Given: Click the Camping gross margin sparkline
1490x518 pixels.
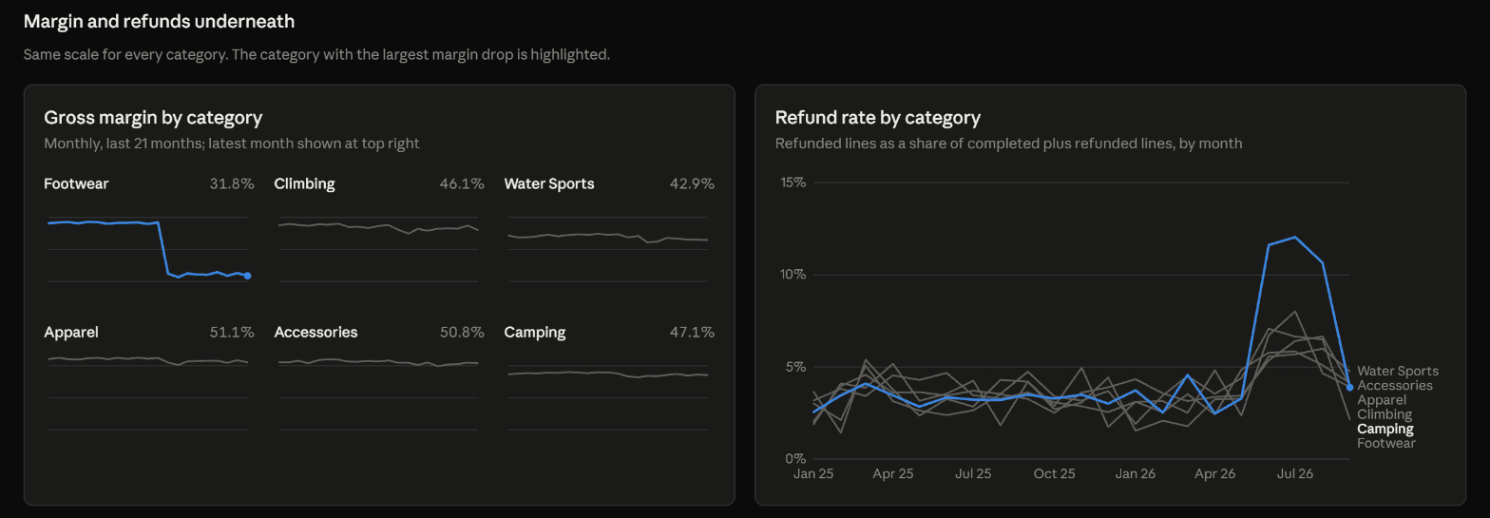Looking at the screenshot, I should [x=608, y=397].
